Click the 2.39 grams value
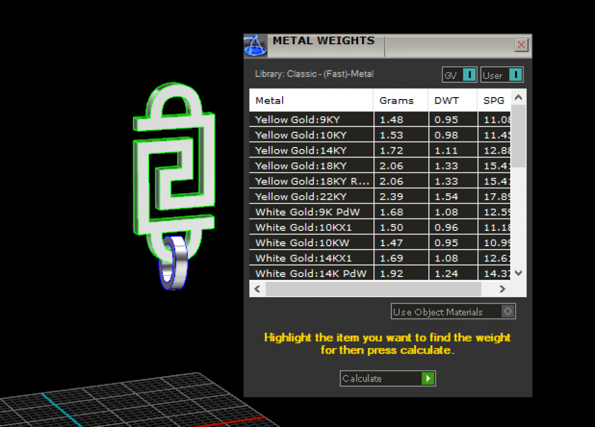 [392, 197]
